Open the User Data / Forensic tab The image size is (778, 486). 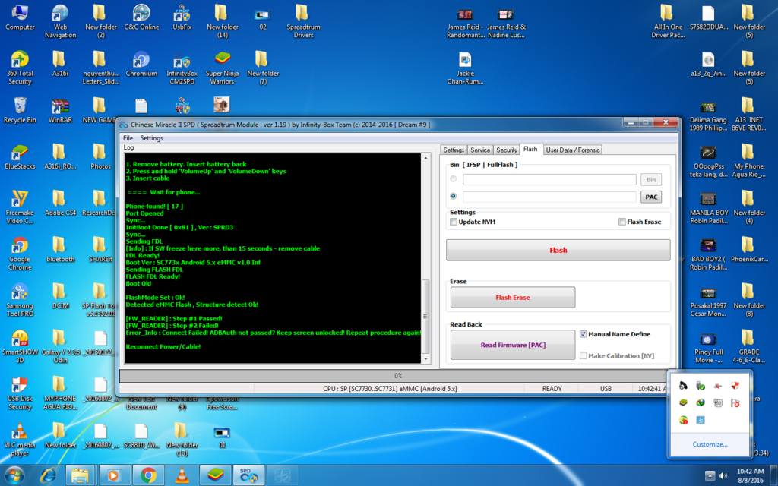573,150
